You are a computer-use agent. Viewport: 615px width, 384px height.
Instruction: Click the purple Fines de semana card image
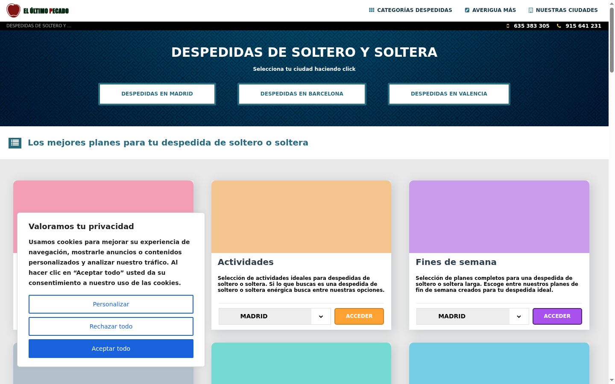(499, 217)
